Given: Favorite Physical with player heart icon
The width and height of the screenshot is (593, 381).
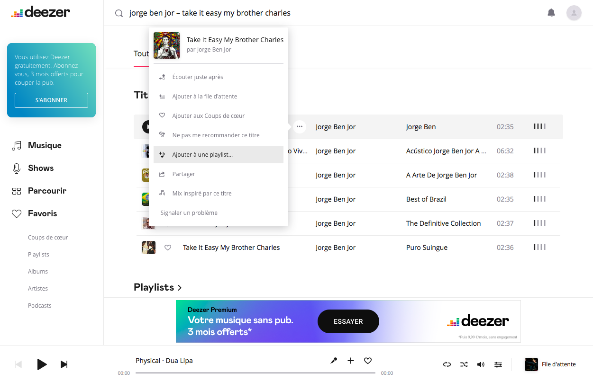Looking at the screenshot, I should (x=368, y=361).
